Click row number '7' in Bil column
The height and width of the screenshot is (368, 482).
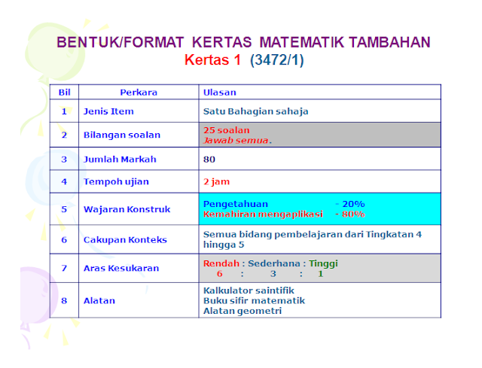pos(64,268)
